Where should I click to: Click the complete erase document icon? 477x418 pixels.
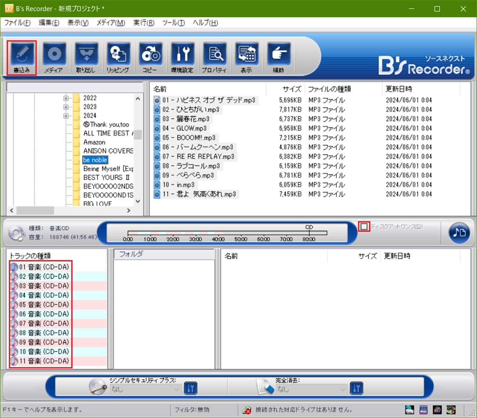pos(265,387)
